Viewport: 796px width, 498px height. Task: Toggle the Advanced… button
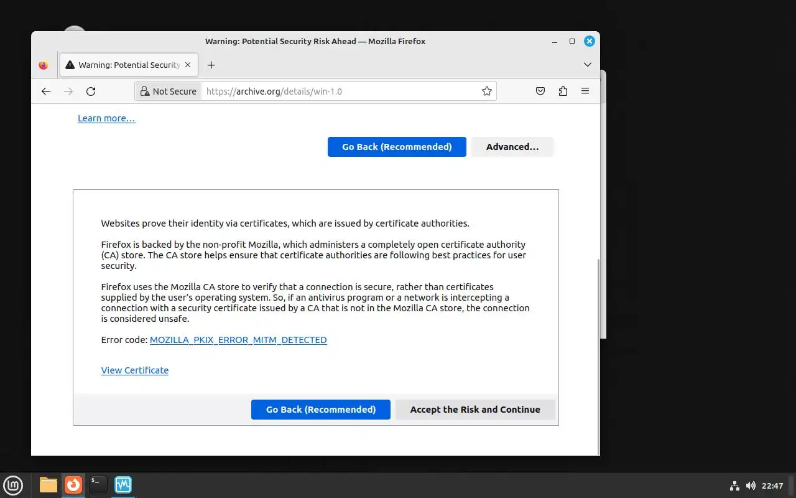512,147
